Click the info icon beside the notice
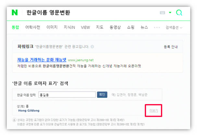 point(14,120)
